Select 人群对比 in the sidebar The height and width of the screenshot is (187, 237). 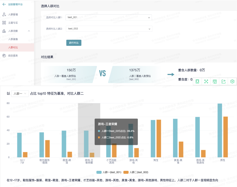(x=13, y=47)
